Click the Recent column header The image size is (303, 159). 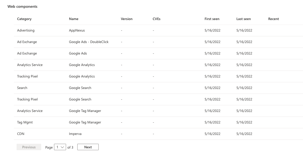[273, 19]
